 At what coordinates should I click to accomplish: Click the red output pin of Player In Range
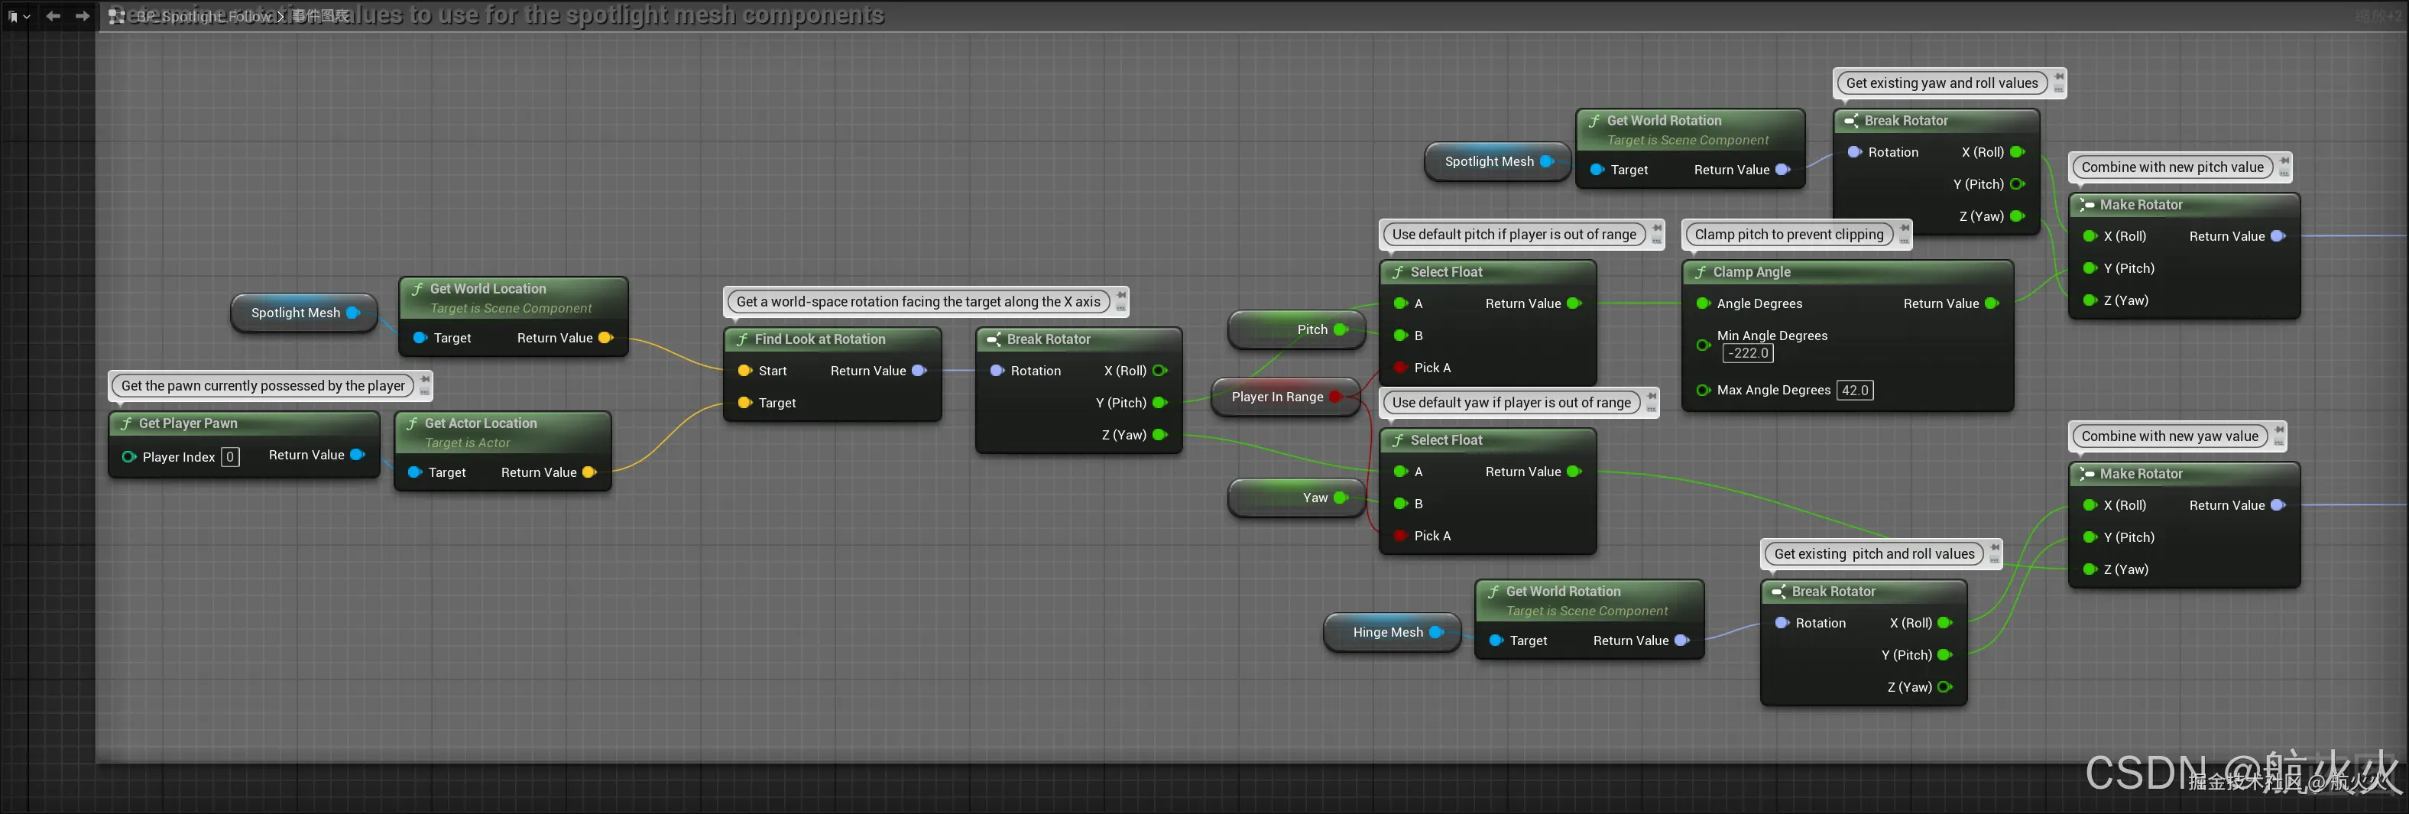coord(1337,397)
